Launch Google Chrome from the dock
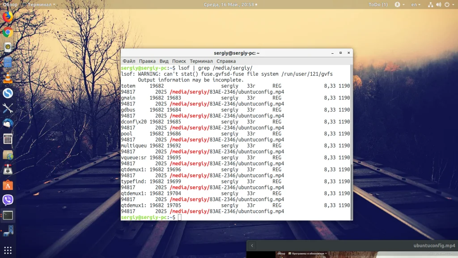Viewport: 458px width, 258px height. click(x=8, y=32)
